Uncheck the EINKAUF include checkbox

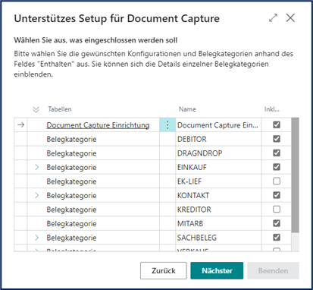point(277,167)
